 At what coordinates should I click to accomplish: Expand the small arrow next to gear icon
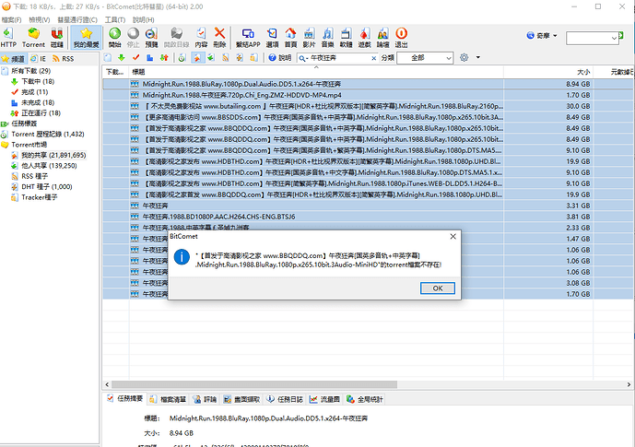coord(478,57)
